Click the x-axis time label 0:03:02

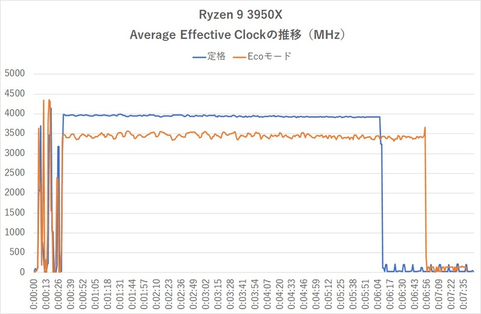[205, 294]
